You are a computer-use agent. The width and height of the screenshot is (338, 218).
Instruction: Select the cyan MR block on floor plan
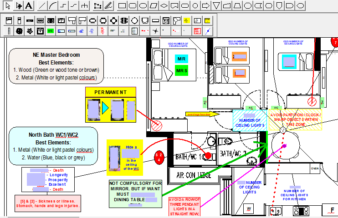pyautogui.click(x=181, y=59)
